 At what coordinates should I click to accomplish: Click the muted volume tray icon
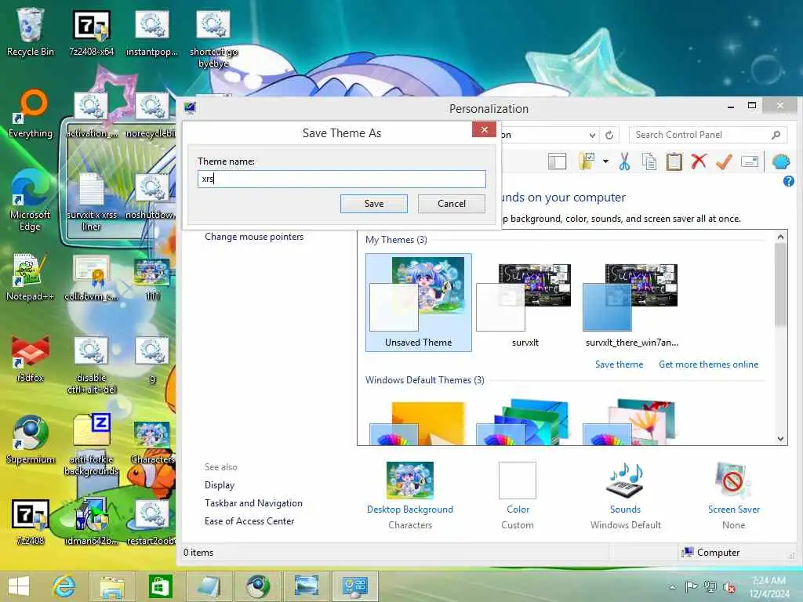pos(729,587)
